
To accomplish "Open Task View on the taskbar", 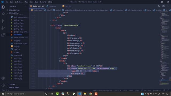I will pyautogui.click(x=52, y=94).
